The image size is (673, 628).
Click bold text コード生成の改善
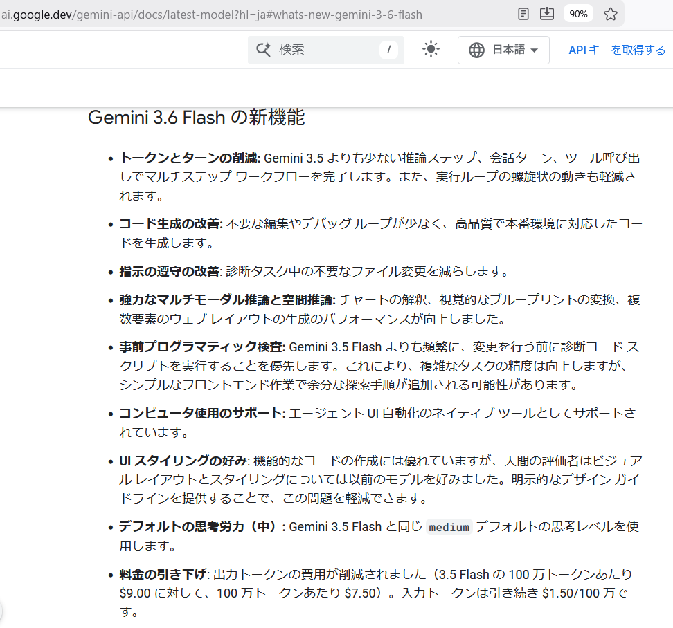(170, 224)
